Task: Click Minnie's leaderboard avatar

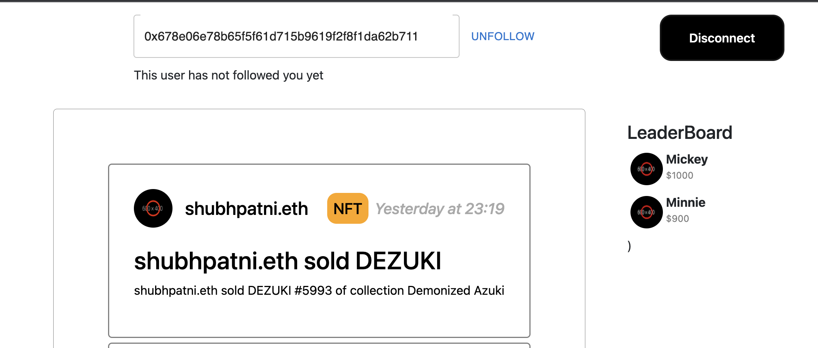Action: pos(646,212)
